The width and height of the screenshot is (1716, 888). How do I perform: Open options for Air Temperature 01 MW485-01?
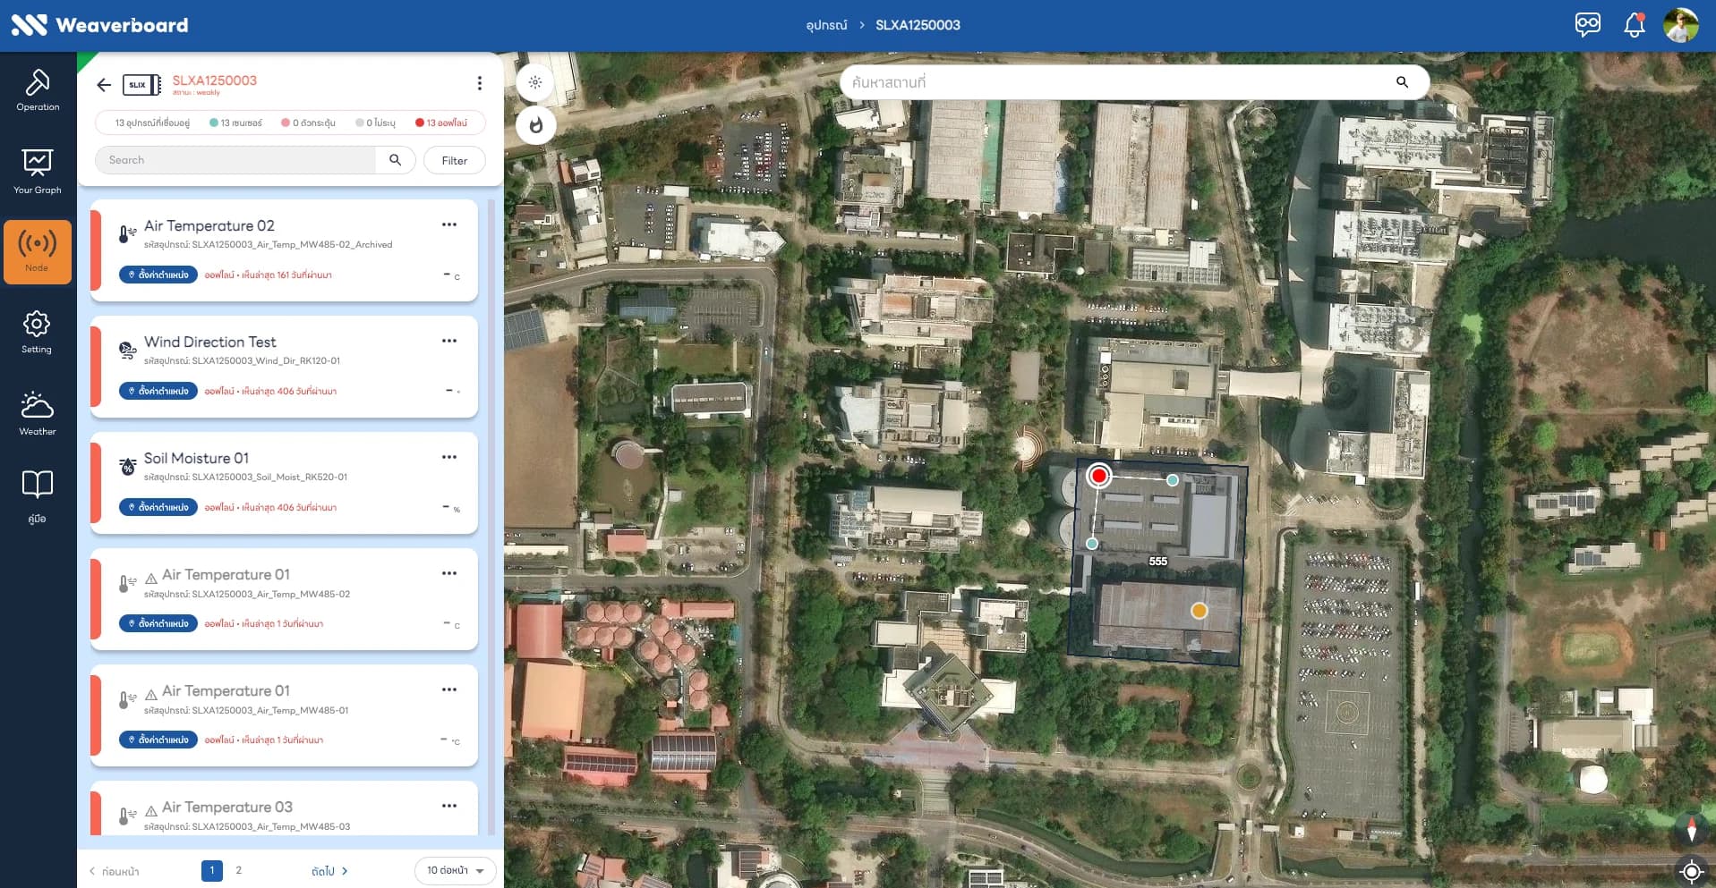[449, 689]
